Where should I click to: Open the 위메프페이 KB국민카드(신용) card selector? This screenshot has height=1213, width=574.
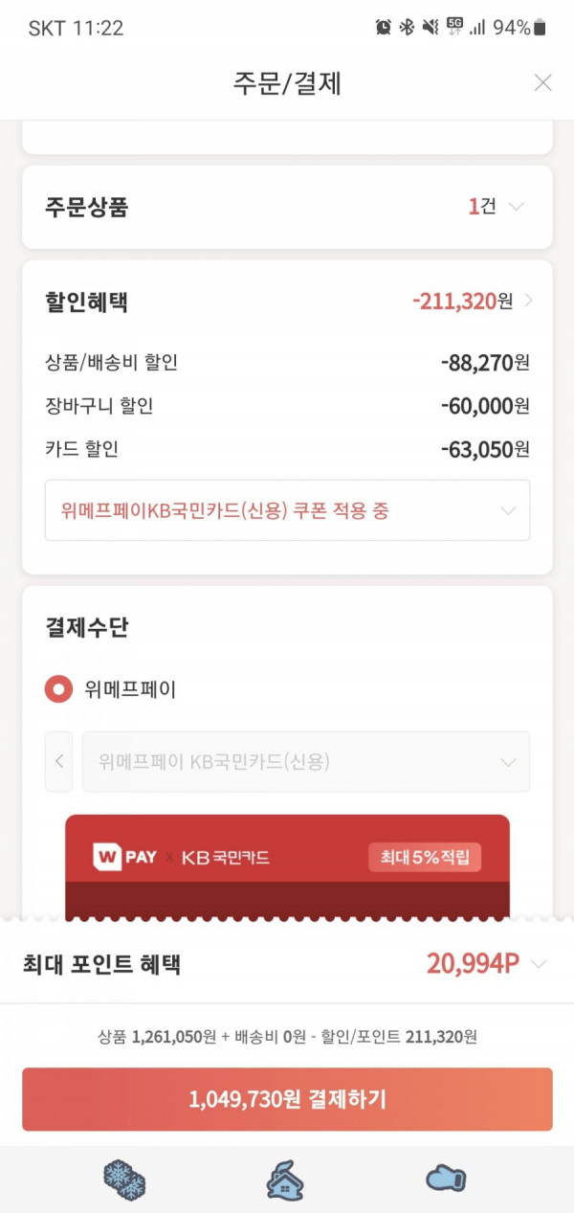[306, 762]
